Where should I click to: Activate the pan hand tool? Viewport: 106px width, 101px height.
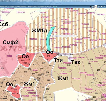tap(96, 7)
